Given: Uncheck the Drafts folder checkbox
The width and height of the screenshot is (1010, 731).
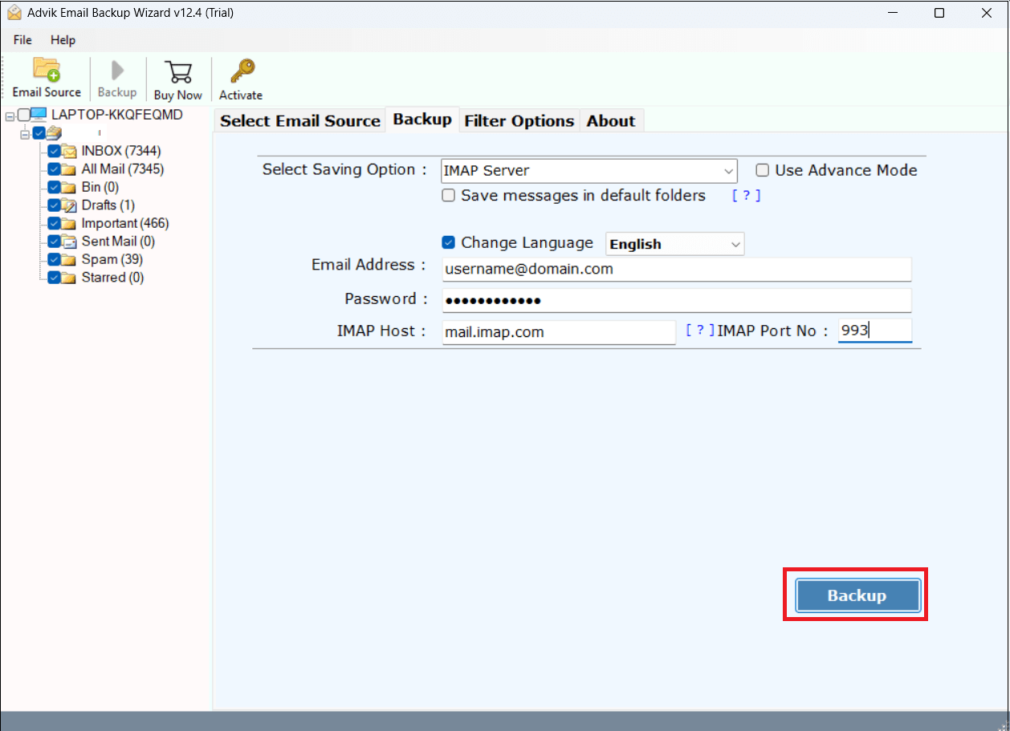Looking at the screenshot, I should pyautogui.click(x=54, y=205).
